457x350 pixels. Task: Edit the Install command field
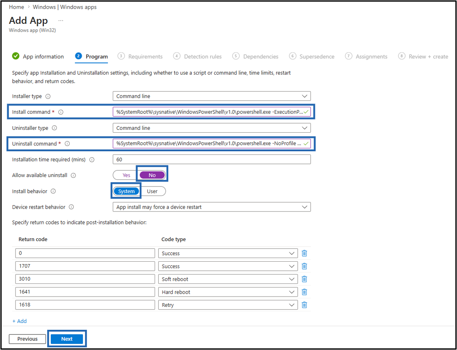click(x=212, y=112)
